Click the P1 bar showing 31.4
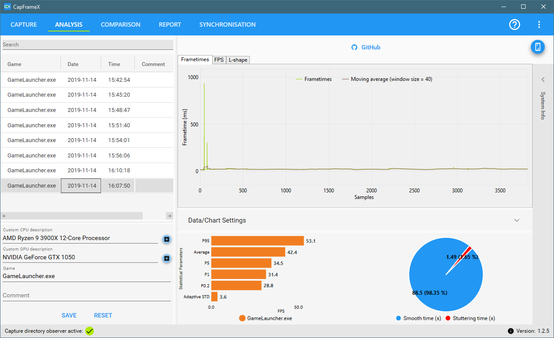This screenshot has height=338, width=554. tap(238, 274)
